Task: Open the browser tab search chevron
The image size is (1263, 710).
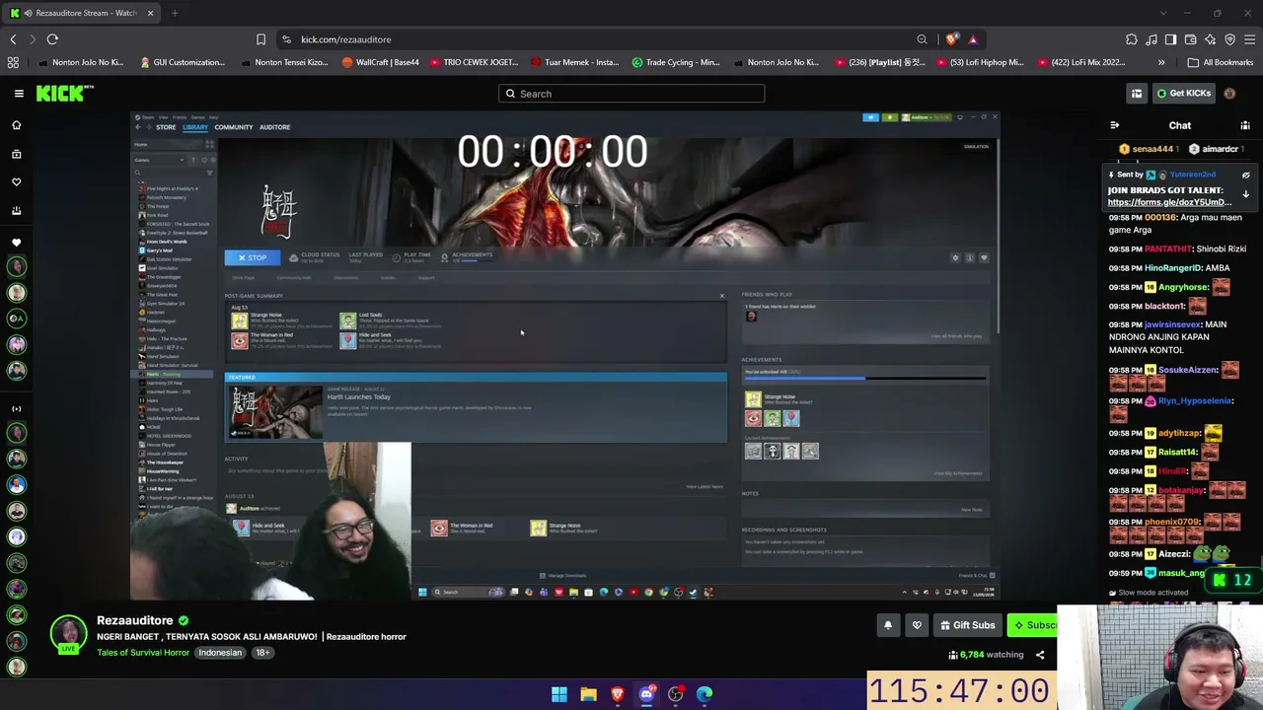Action: tap(1163, 13)
